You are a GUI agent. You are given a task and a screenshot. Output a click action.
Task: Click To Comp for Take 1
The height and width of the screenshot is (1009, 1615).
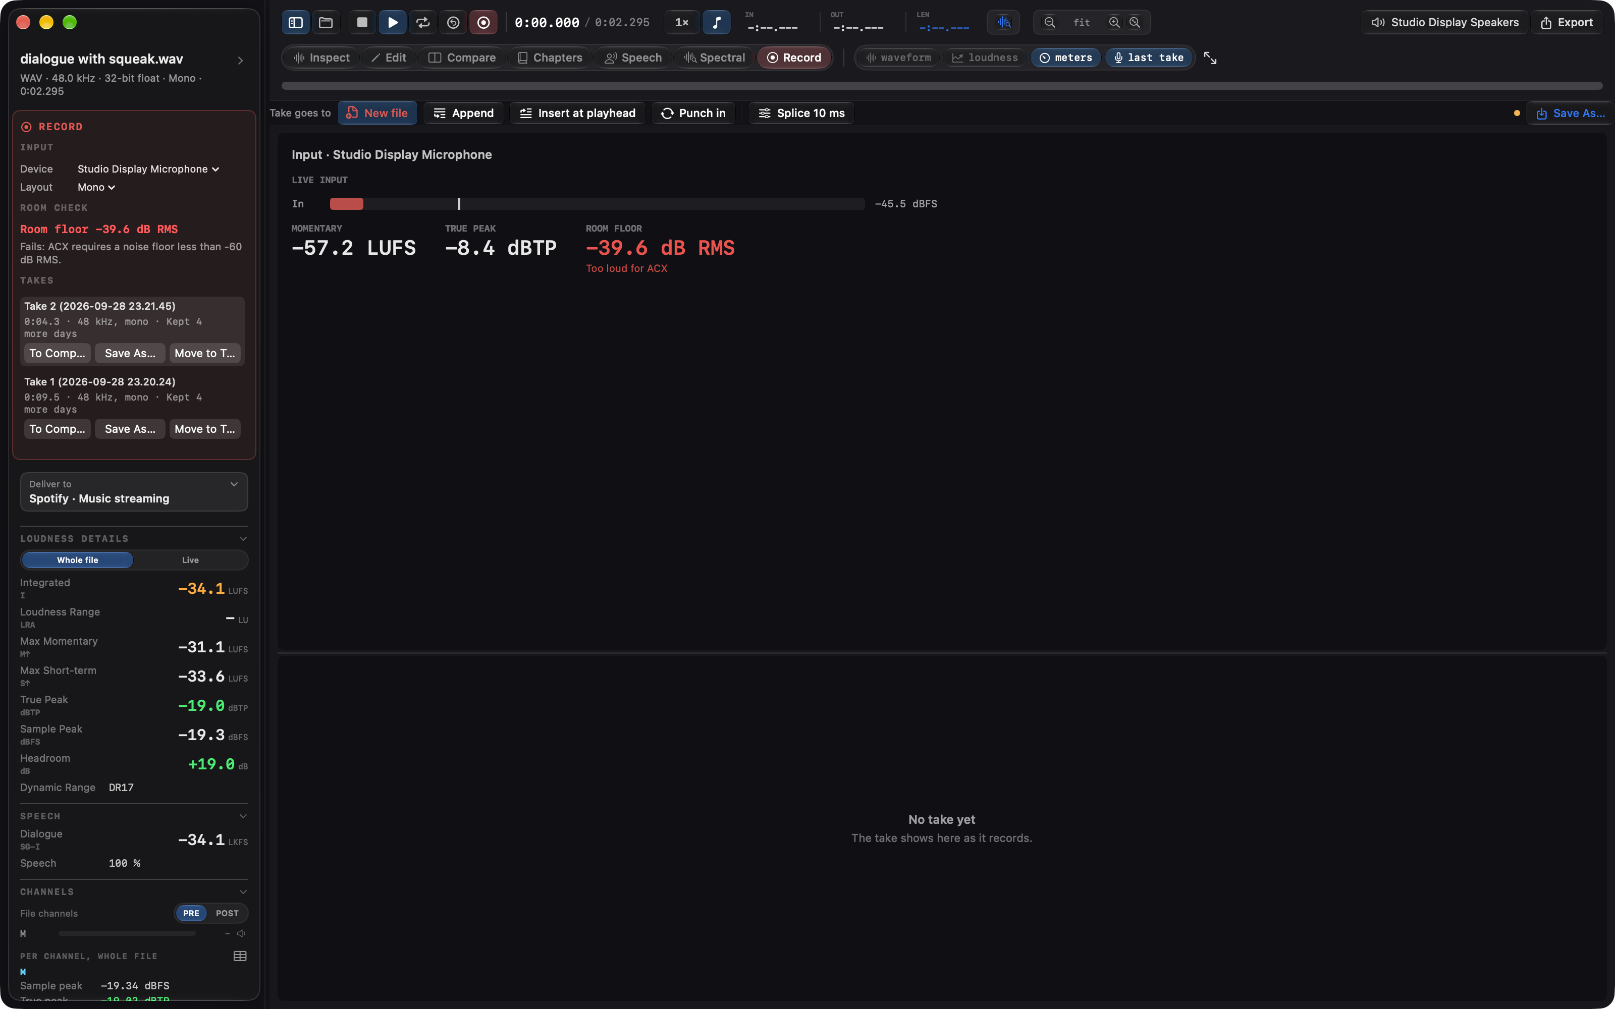[x=58, y=429]
